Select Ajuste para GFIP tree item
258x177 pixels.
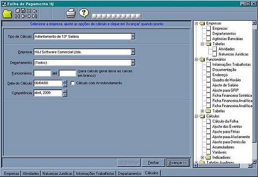click(x=225, y=91)
